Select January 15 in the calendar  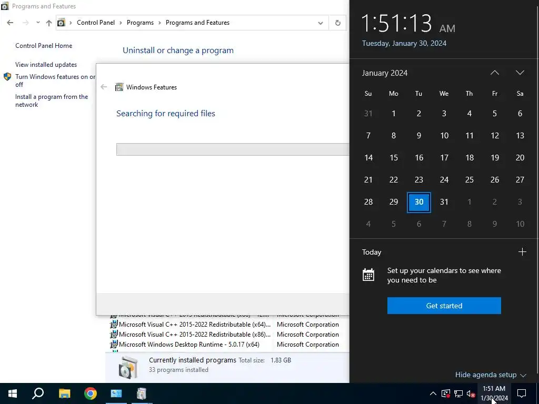pos(394,158)
